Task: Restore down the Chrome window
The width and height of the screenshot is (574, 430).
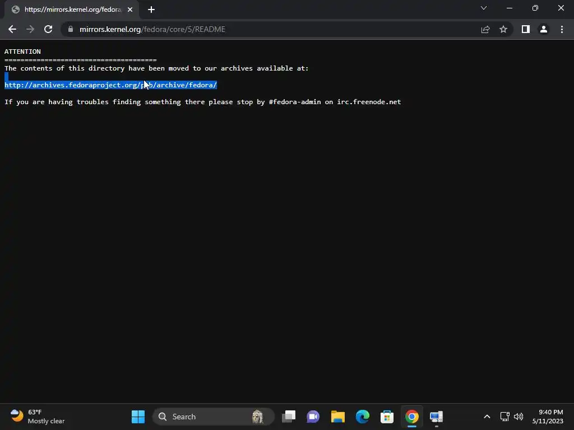Action: (535, 8)
